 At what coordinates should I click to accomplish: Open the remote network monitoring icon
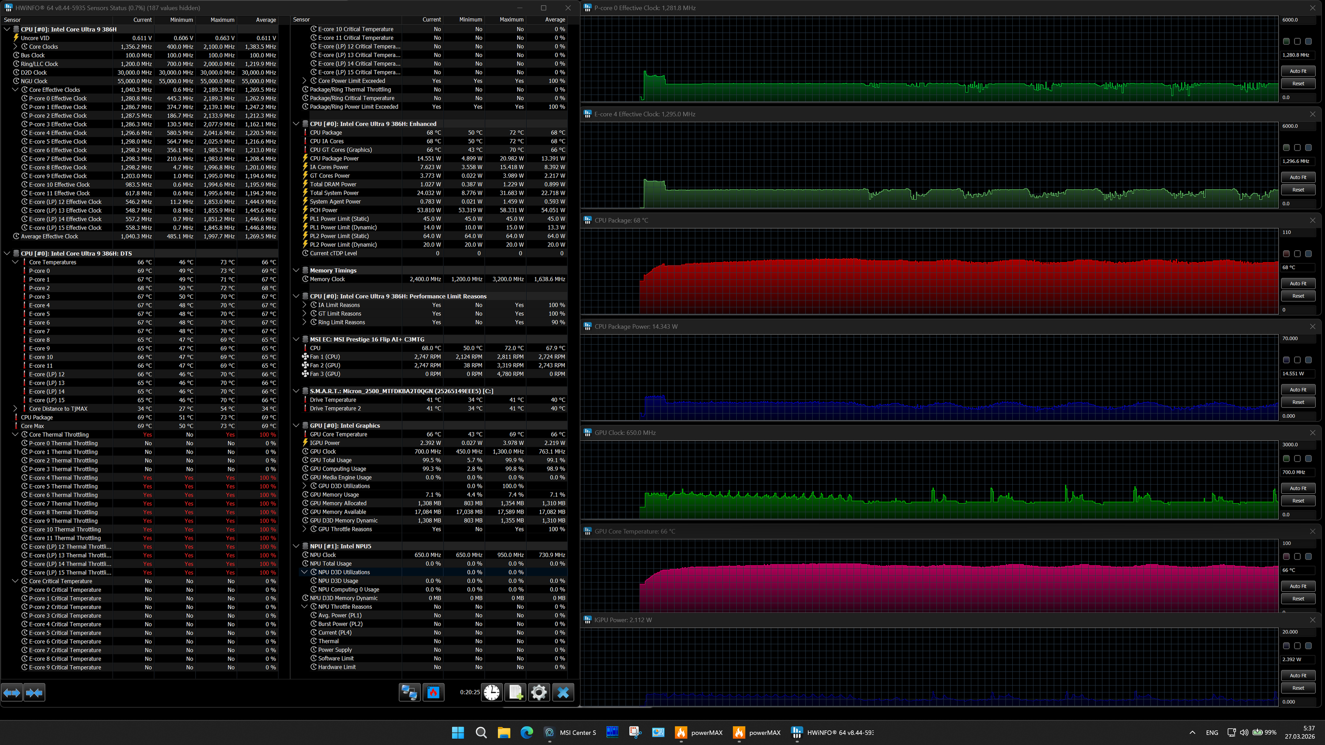click(409, 692)
